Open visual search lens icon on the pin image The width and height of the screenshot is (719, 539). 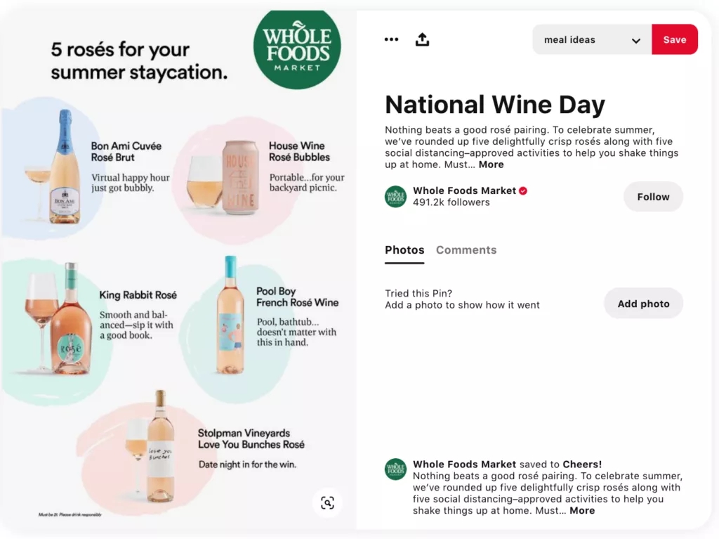pyautogui.click(x=327, y=502)
